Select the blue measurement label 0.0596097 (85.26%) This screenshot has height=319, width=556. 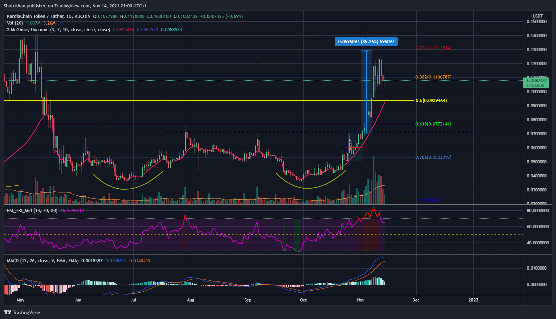(x=366, y=42)
